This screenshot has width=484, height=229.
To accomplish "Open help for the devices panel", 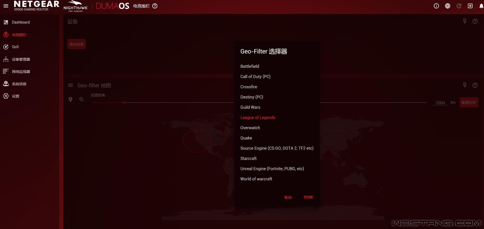I will 475,21.
